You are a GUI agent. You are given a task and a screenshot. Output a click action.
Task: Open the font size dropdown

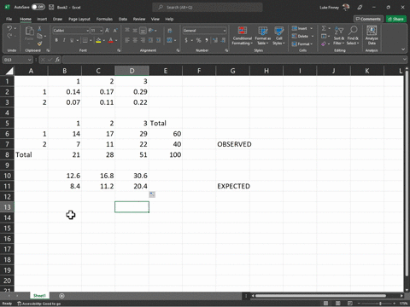pos(101,31)
